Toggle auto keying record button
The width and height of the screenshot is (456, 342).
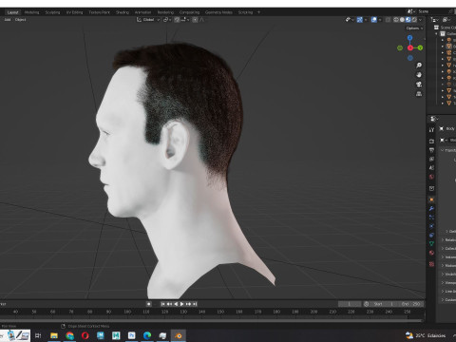pyautogui.click(x=148, y=304)
